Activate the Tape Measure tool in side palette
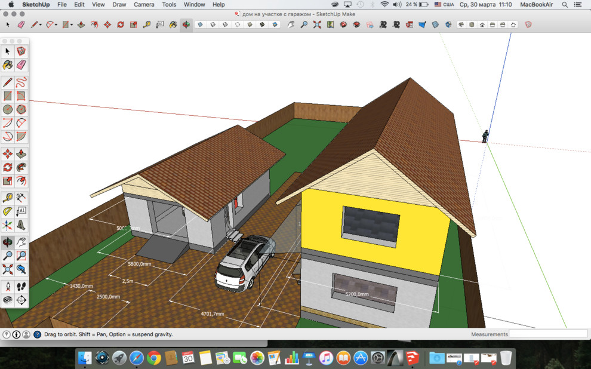Image resolution: width=591 pixels, height=369 pixels. (x=8, y=197)
